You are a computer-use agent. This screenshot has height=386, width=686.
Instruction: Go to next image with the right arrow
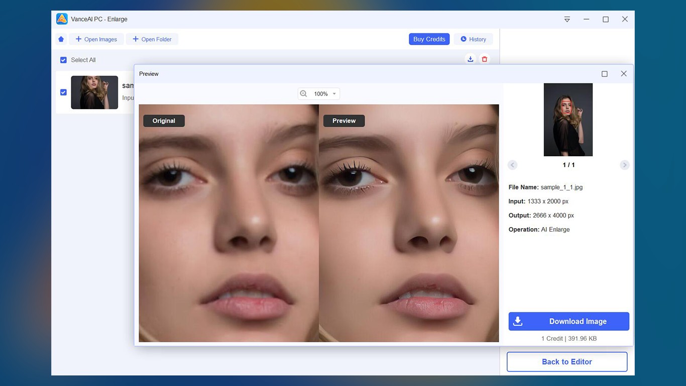pos(624,165)
